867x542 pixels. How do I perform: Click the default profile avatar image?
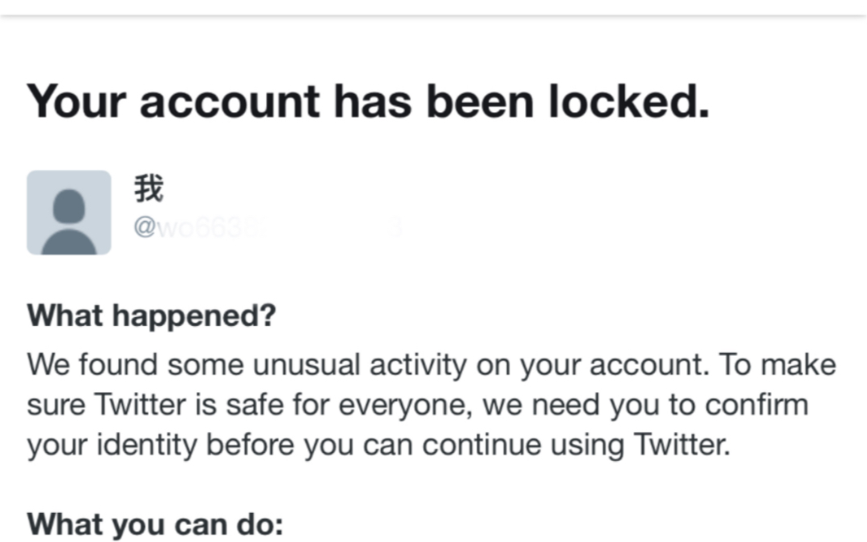pos(69,213)
